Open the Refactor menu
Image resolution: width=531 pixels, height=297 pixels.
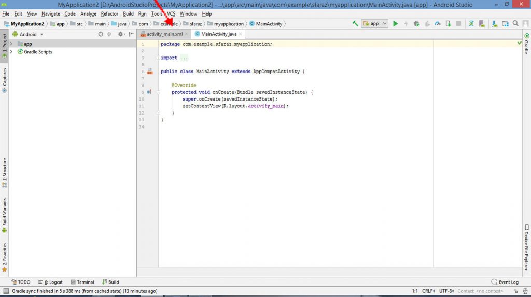point(109,14)
